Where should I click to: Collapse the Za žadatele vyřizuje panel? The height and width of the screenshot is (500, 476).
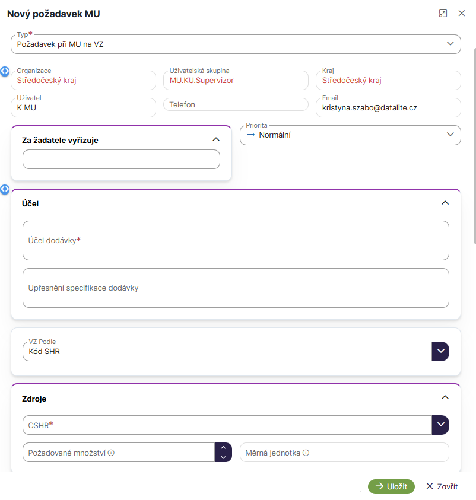(x=216, y=139)
